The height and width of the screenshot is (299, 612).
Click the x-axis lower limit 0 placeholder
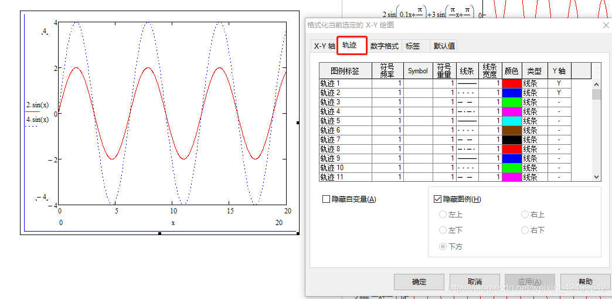coord(60,223)
